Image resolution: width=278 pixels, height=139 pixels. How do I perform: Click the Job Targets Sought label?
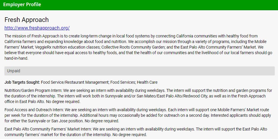(x=23, y=82)
